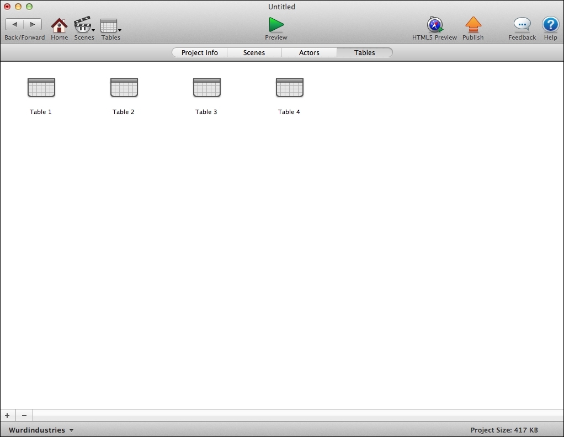Image resolution: width=564 pixels, height=437 pixels.
Task: Zoom the window with the green button
Action: tap(29, 7)
